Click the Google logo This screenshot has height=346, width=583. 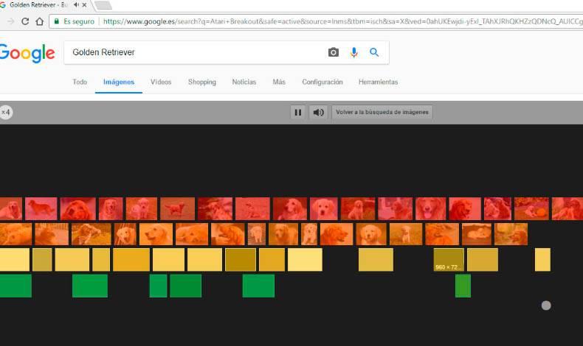(27, 54)
